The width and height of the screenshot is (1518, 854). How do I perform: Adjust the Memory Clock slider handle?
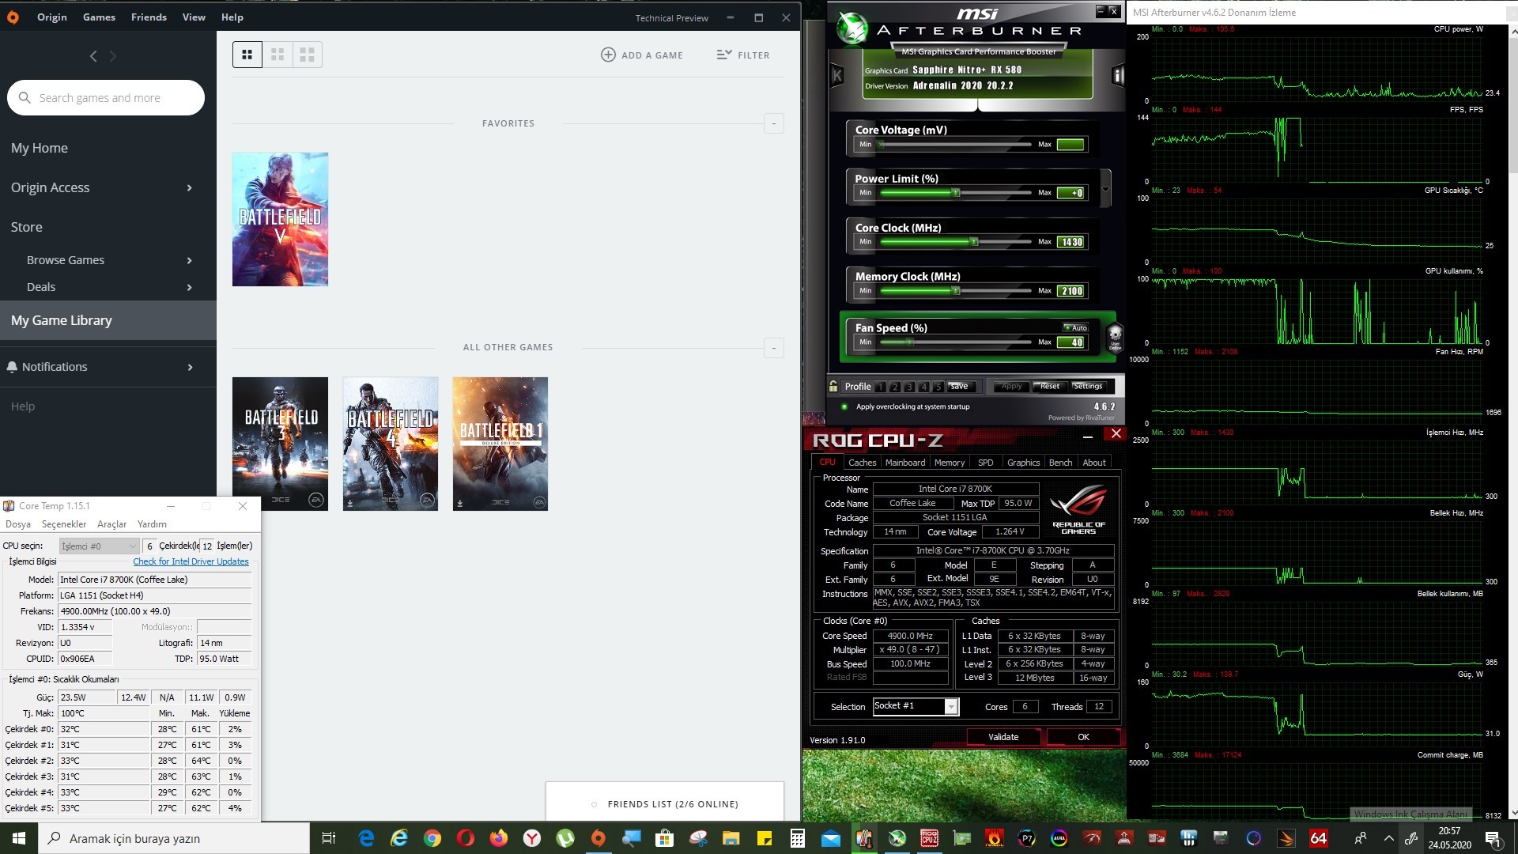point(956,291)
